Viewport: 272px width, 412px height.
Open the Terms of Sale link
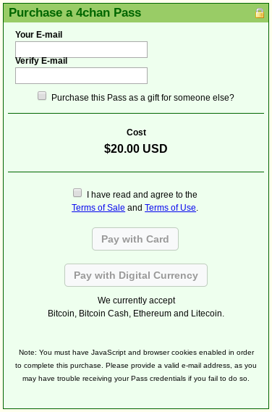coord(98,208)
